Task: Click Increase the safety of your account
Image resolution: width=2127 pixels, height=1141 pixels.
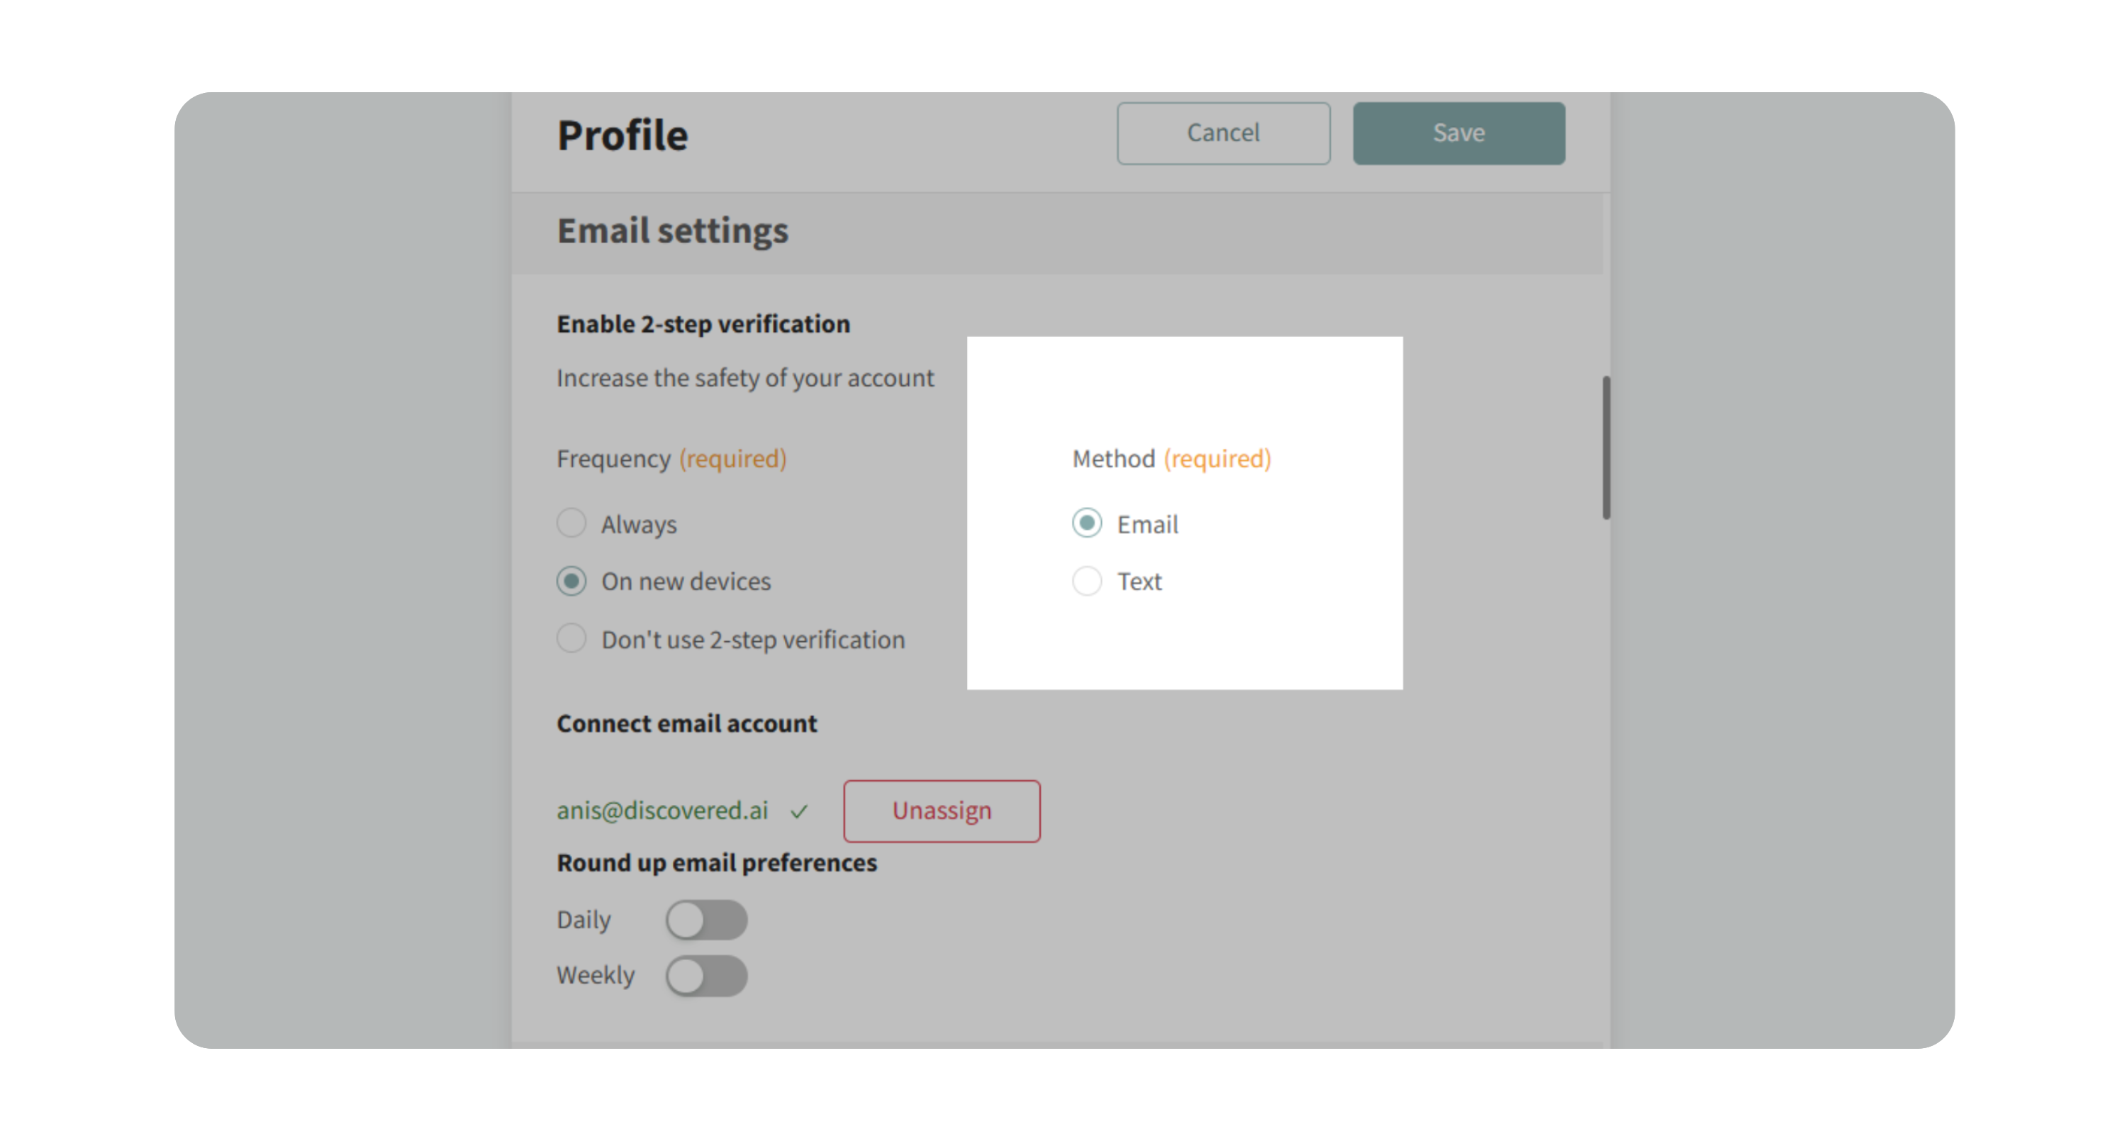Action: [744, 378]
